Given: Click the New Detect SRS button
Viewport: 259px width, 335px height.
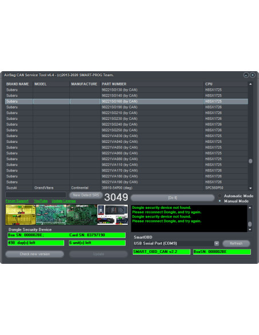Looking at the screenshot, I should (x=86, y=195).
